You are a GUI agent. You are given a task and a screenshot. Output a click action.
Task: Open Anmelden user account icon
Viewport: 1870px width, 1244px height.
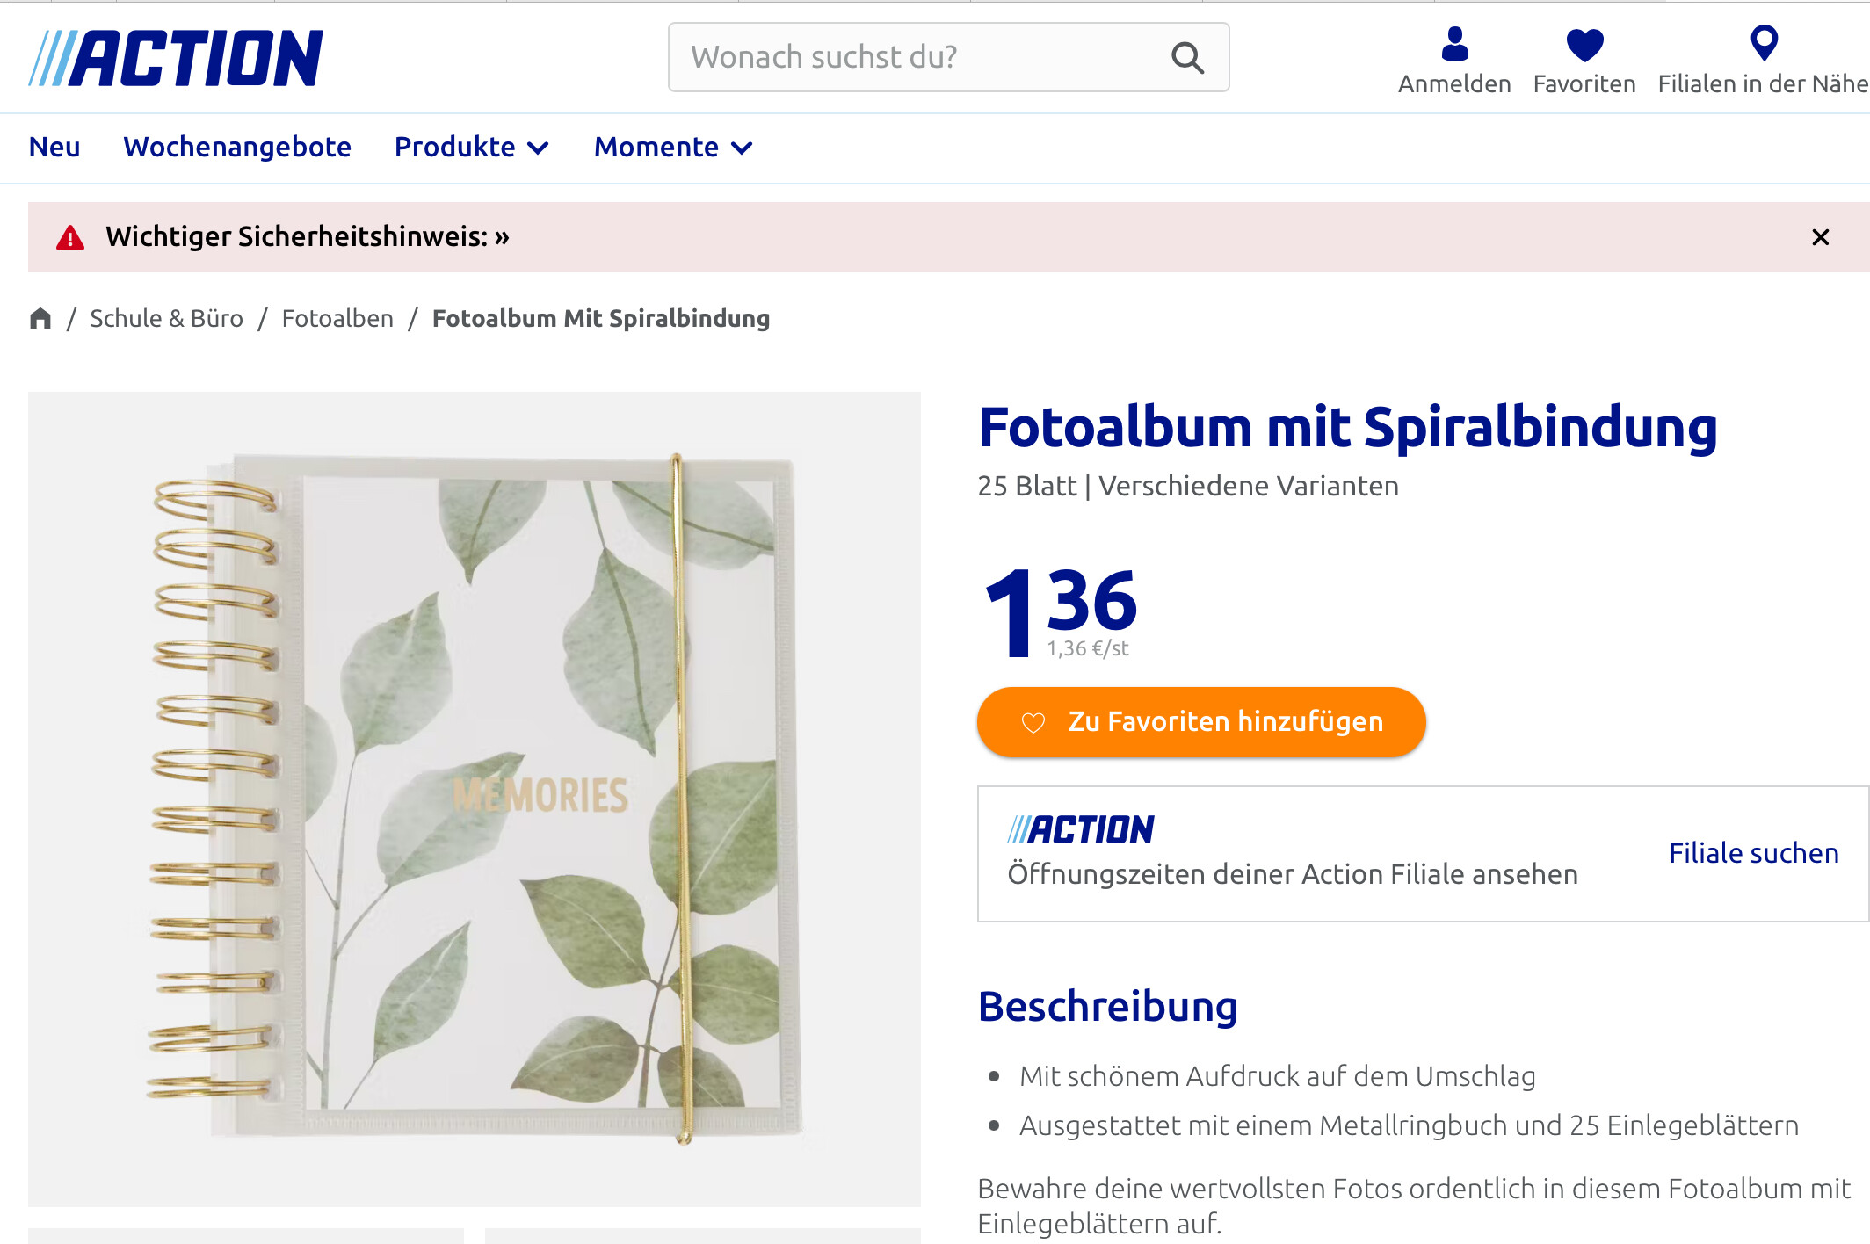1454,44
